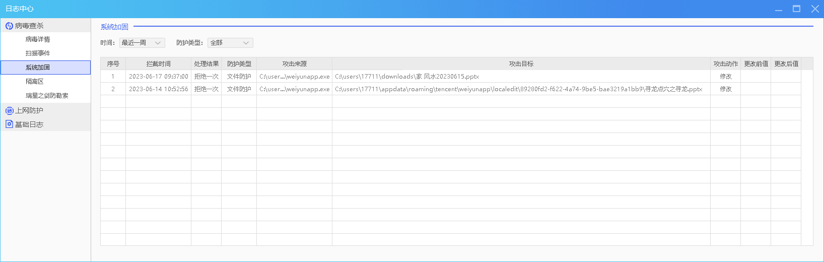The image size is (824, 262).
Task: Select timestamp 2023-06-14 10:52:56 cell
Action: 159,89
